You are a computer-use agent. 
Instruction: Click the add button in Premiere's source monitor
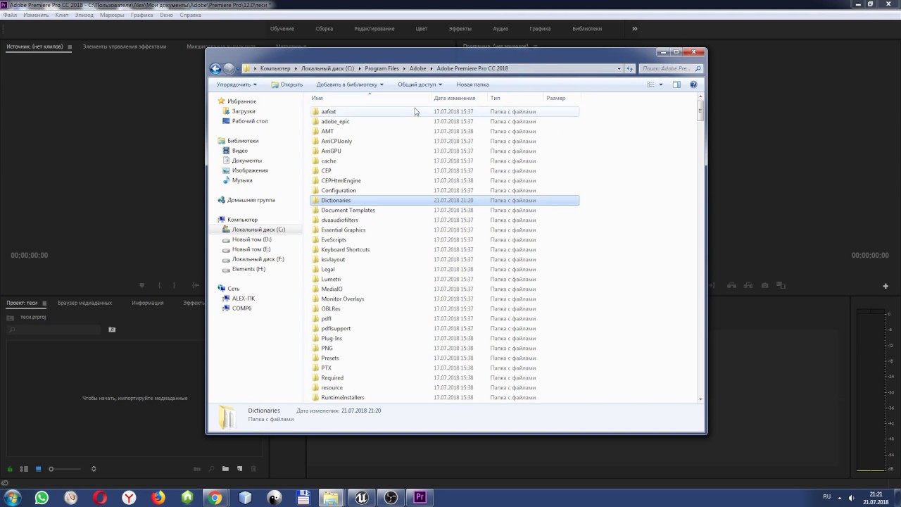coord(886,286)
